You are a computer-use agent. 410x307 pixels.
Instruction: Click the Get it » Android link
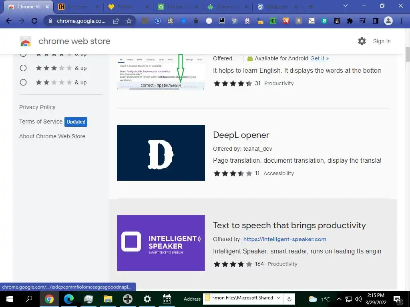(x=320, y=58)
